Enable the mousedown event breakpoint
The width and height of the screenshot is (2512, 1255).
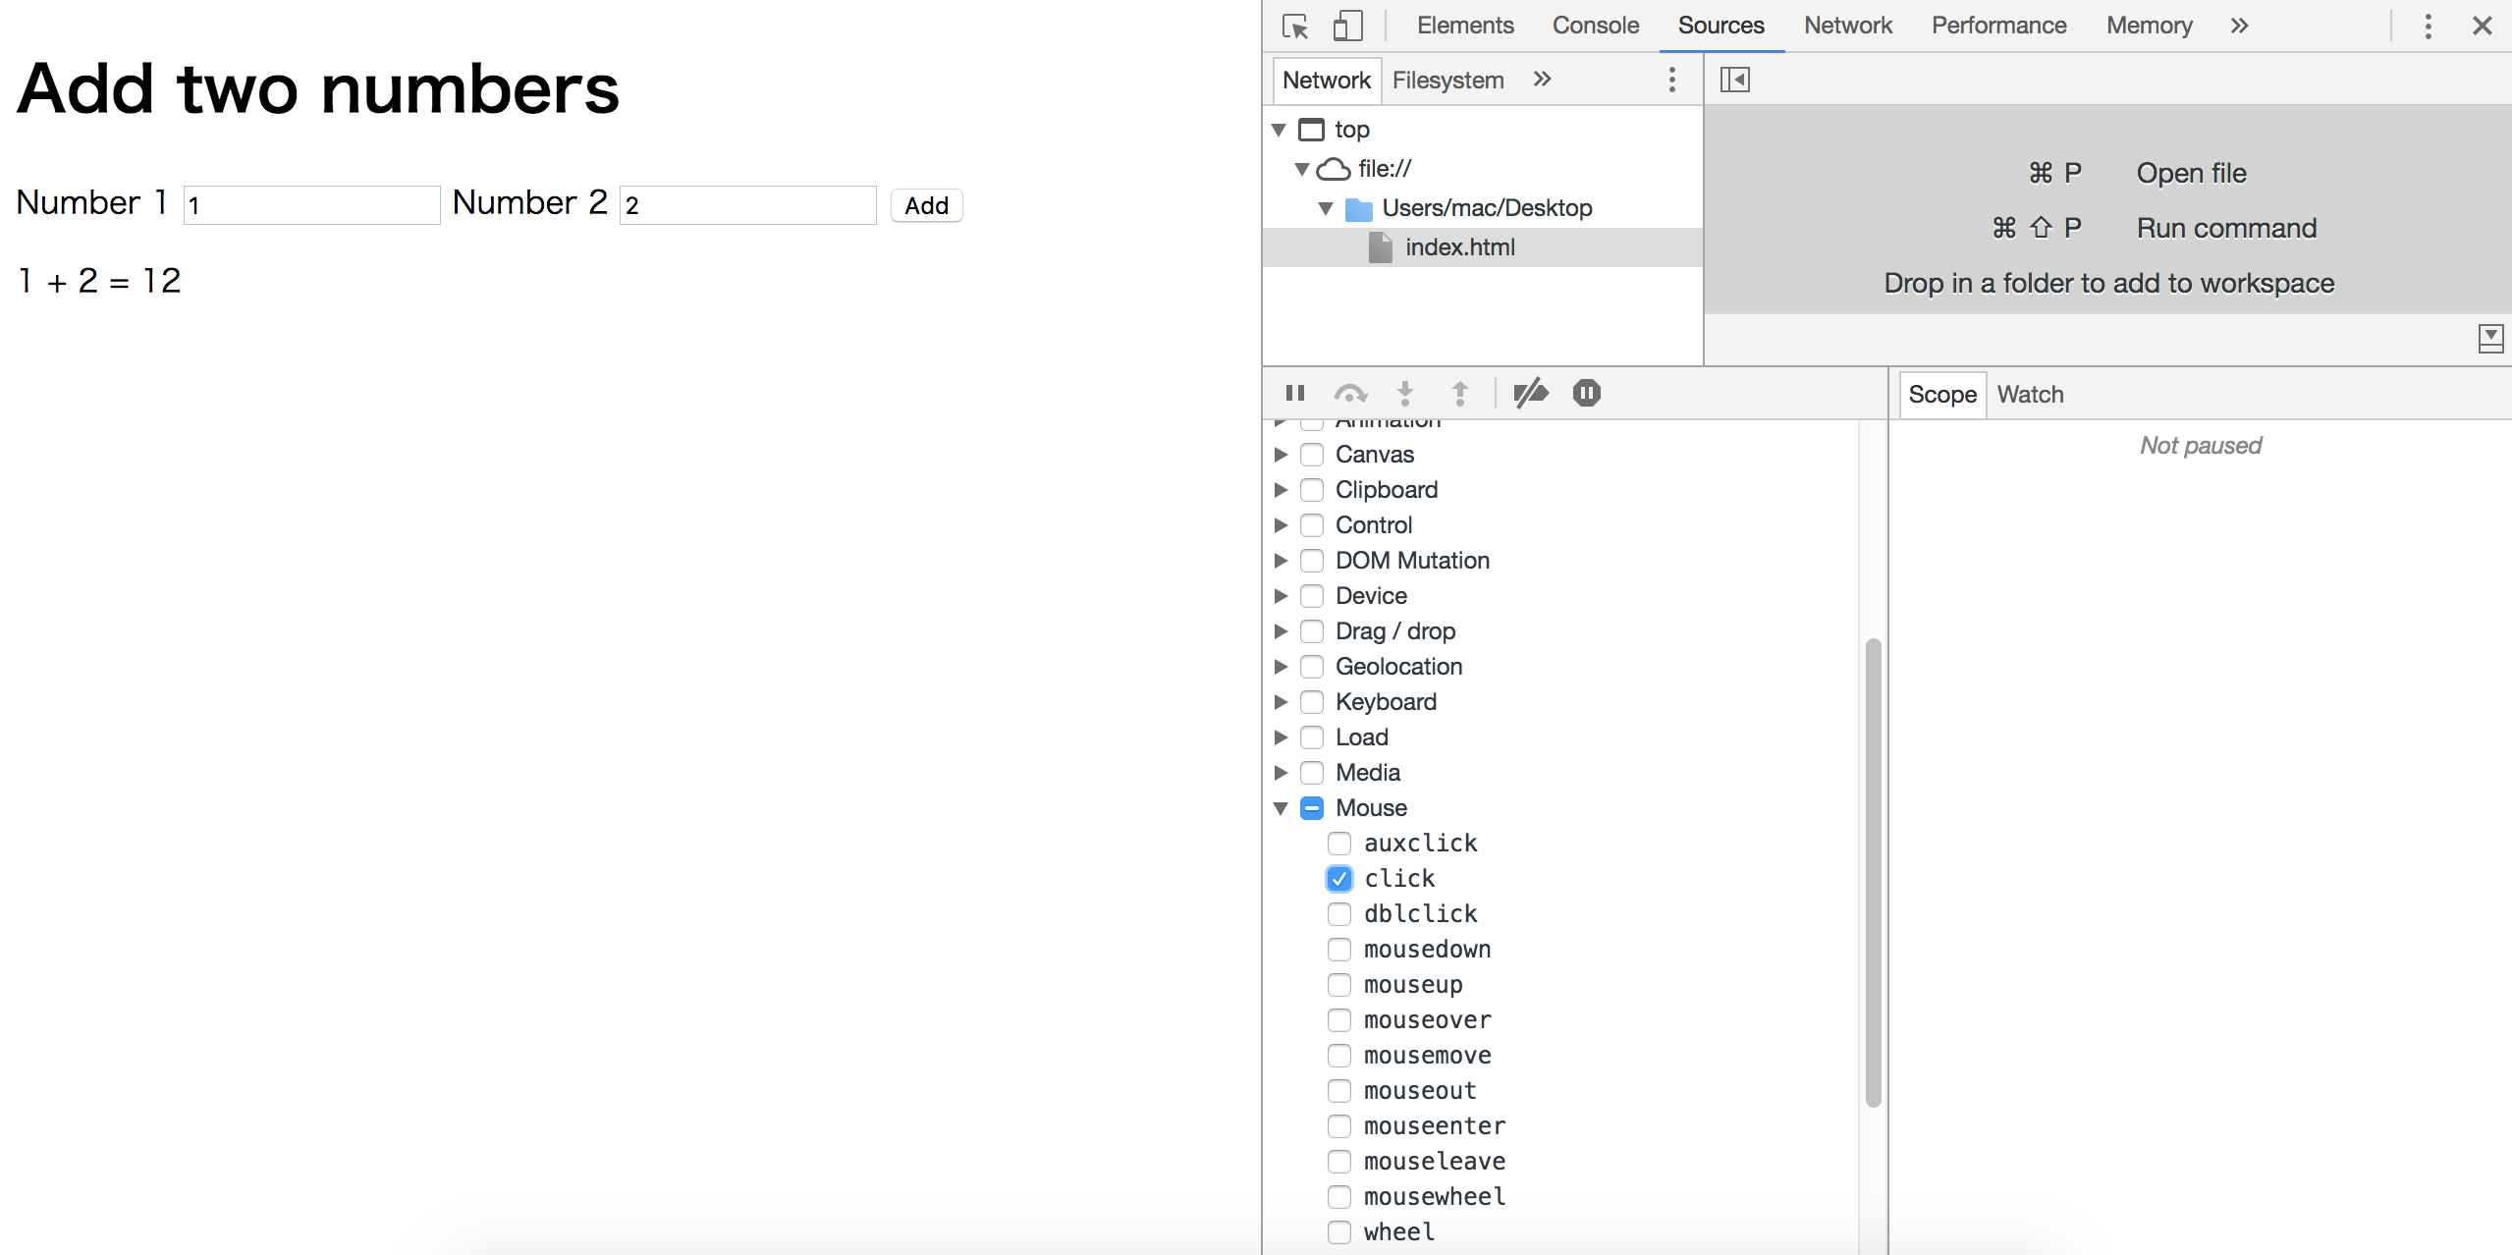point(1339,950)
